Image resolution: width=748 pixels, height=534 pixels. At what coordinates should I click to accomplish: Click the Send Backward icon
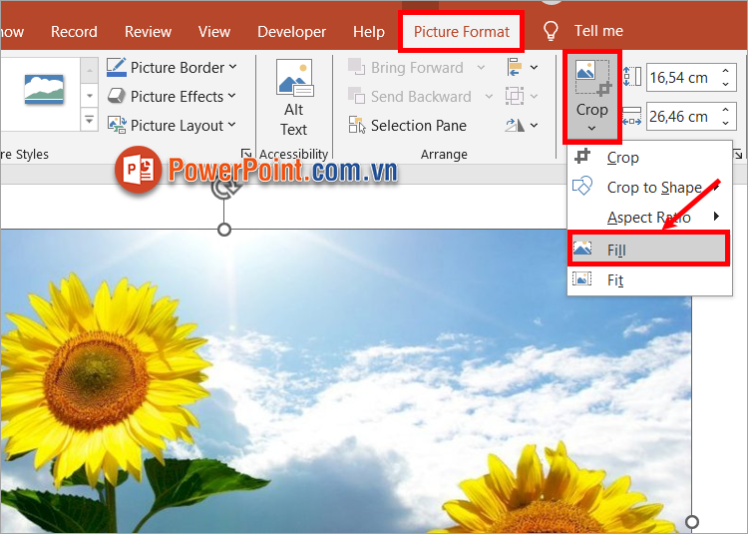click(356, 96)
